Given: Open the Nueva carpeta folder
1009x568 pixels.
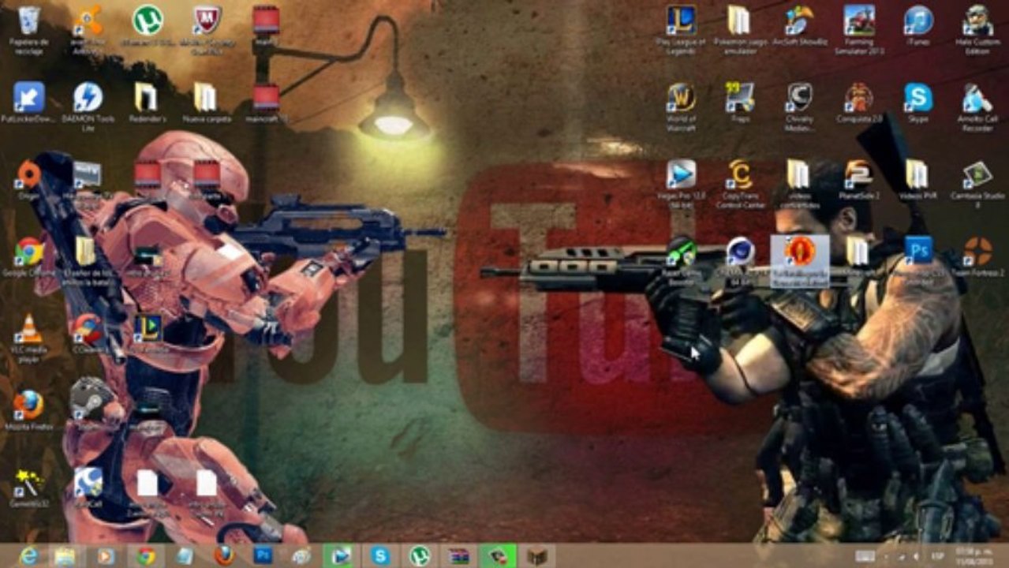Looking at the screenshot, I should click(207, 103).
